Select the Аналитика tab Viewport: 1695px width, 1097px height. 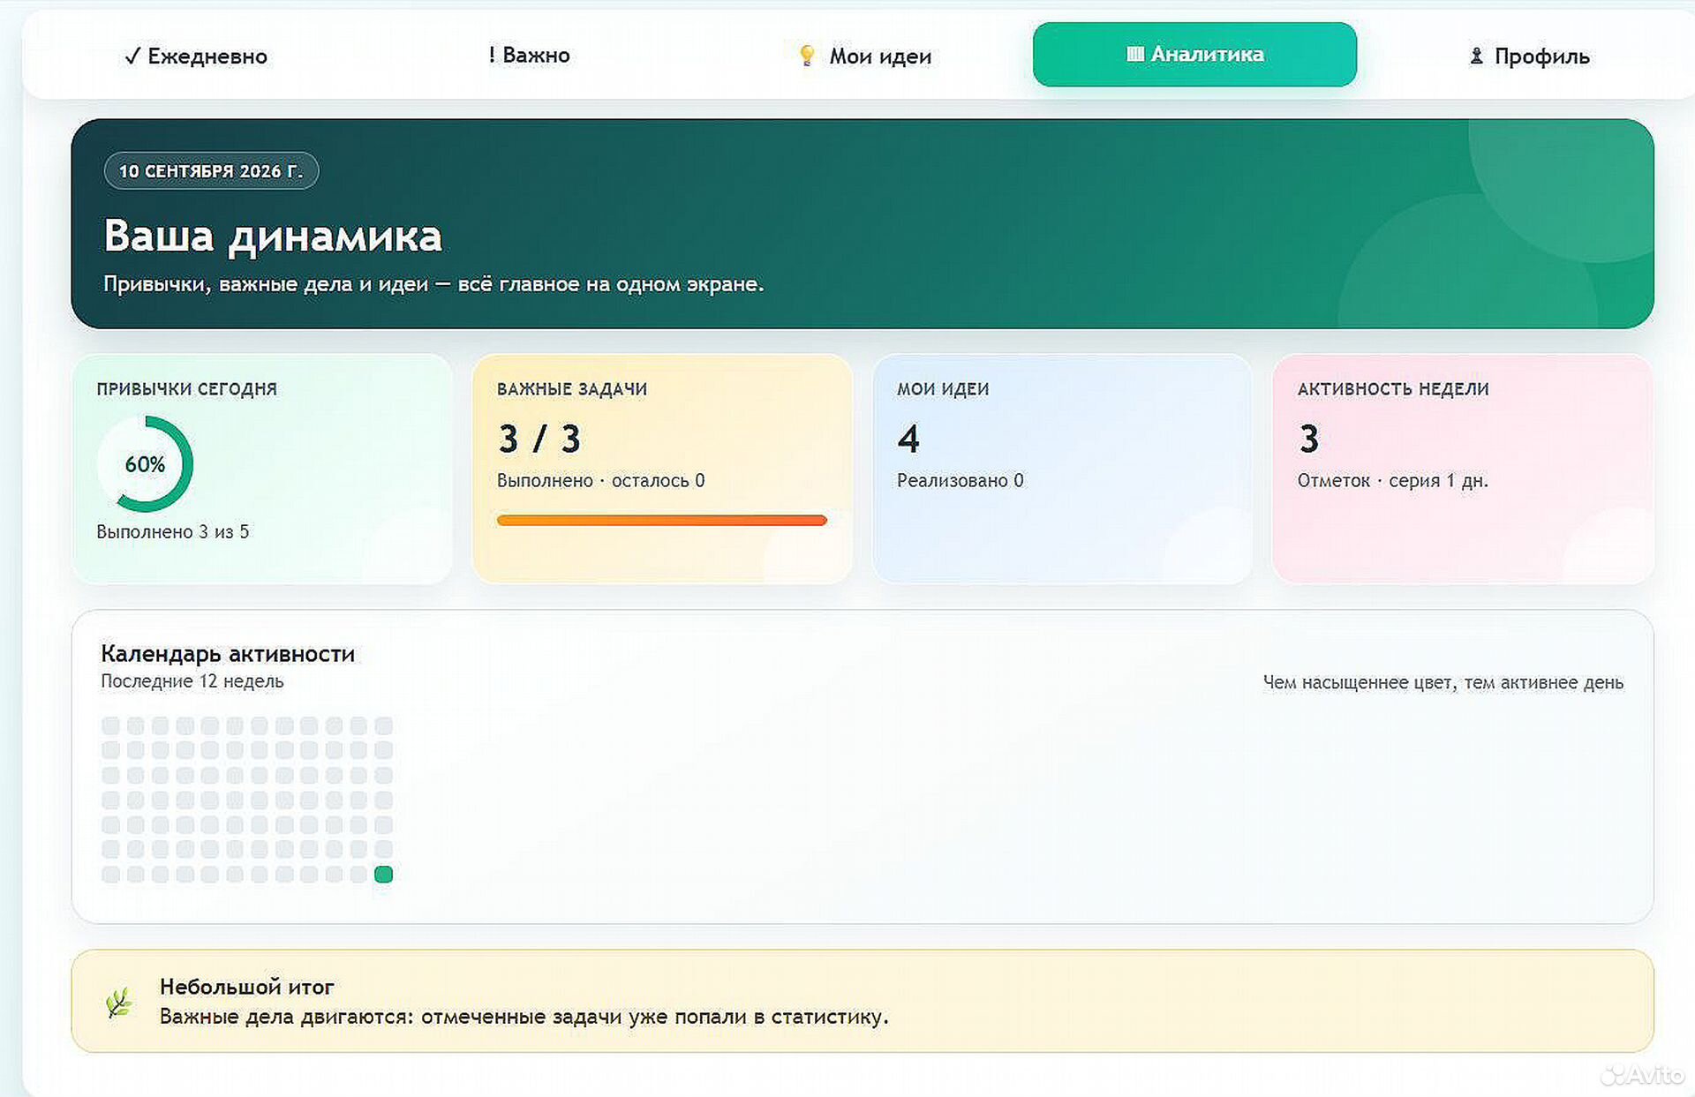[x=1194, y=55]
